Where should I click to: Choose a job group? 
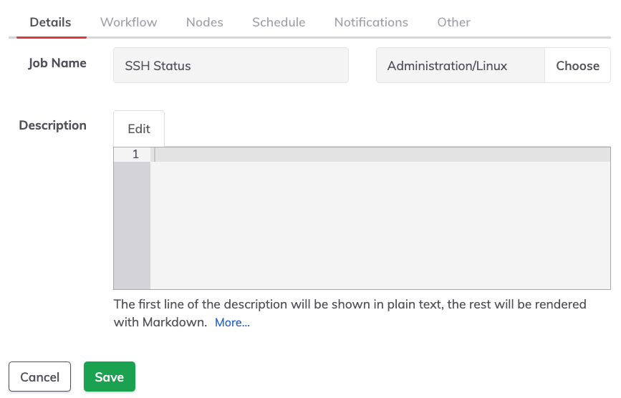point(577,65)
